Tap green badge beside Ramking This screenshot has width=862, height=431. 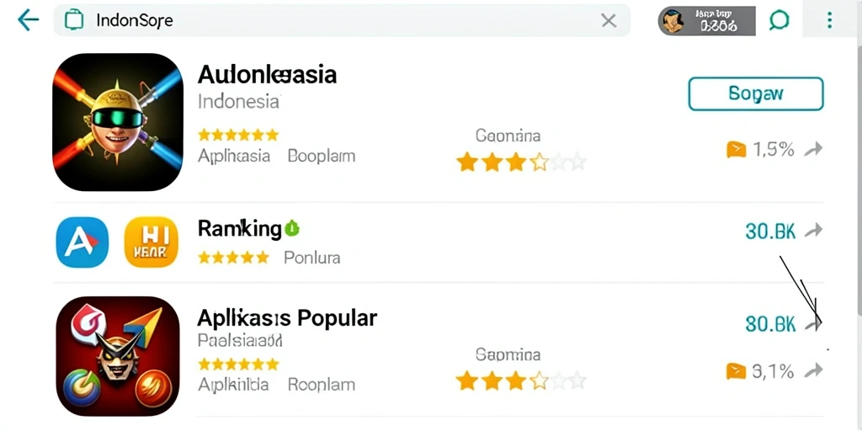[292, 227]
